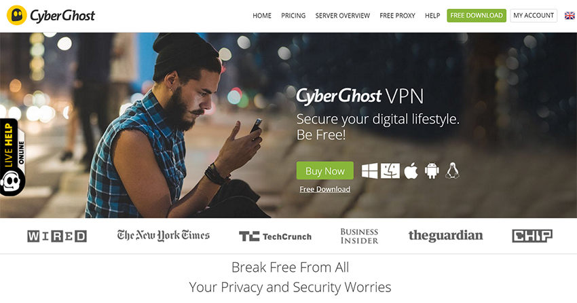
Task: Open the UK flag language selector
Action: [x=570, y=16]
